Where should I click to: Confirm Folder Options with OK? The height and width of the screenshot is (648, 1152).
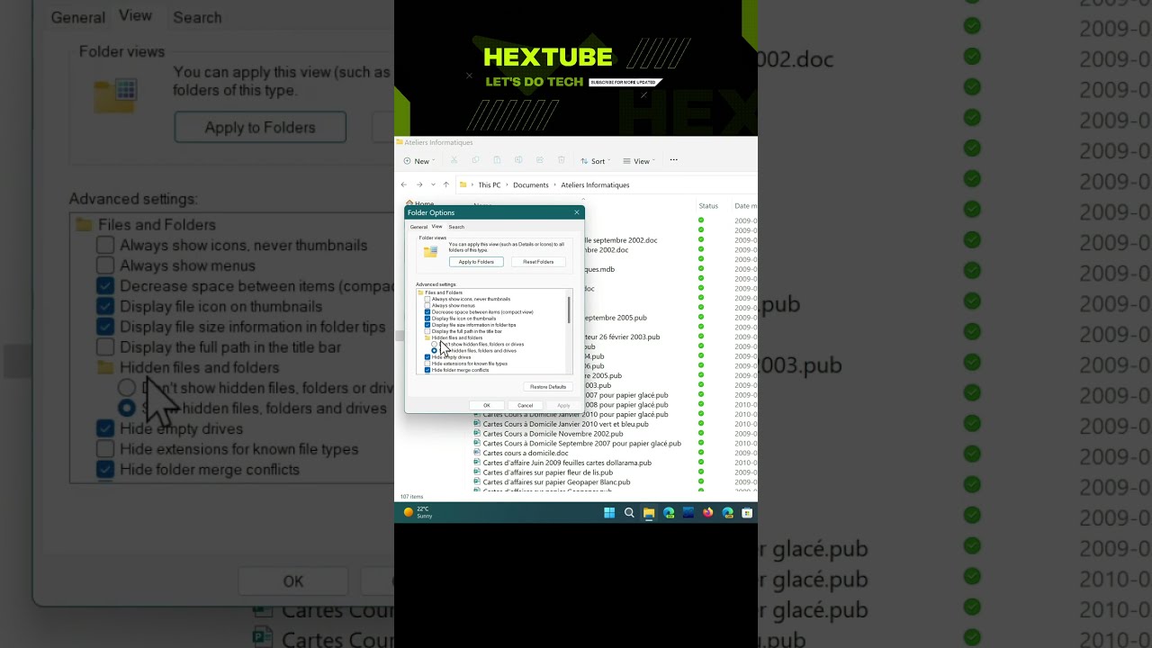point(487,405)
